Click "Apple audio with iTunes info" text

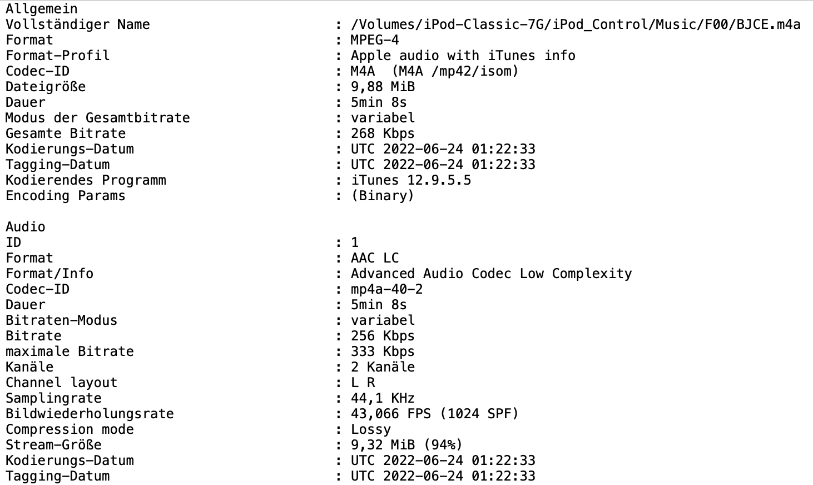(463, 56)
